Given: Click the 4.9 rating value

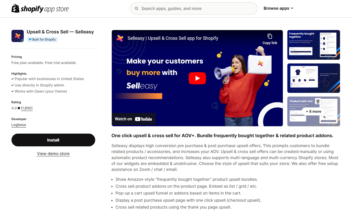Looking at the screenshot, I should coord(14,108).
